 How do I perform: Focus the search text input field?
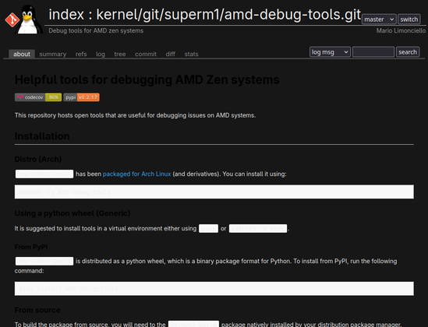373,51
